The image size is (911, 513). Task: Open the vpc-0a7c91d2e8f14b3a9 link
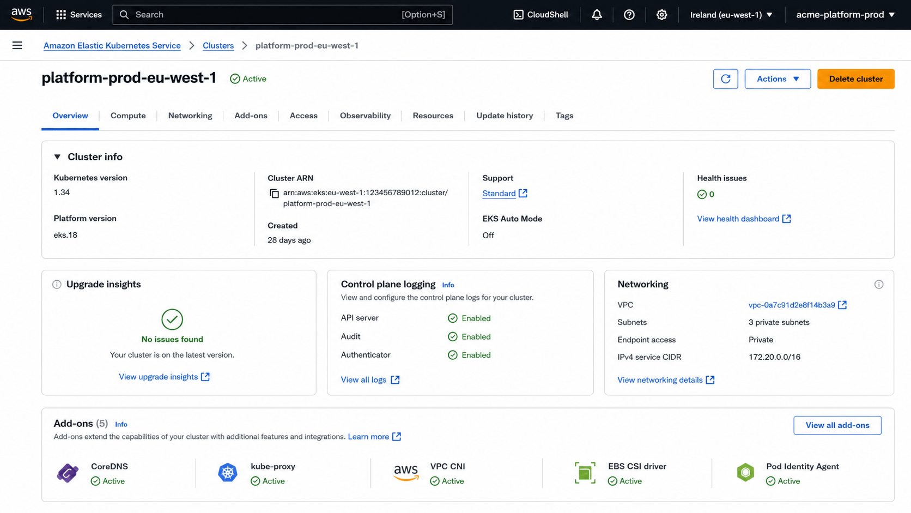[791, 305]
